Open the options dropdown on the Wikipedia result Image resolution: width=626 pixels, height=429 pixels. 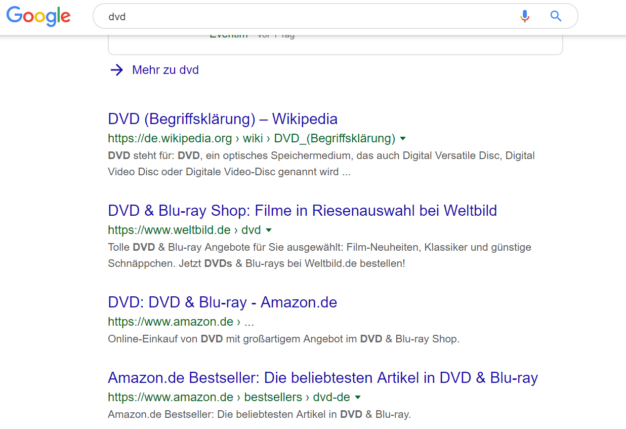click(403, 138)
